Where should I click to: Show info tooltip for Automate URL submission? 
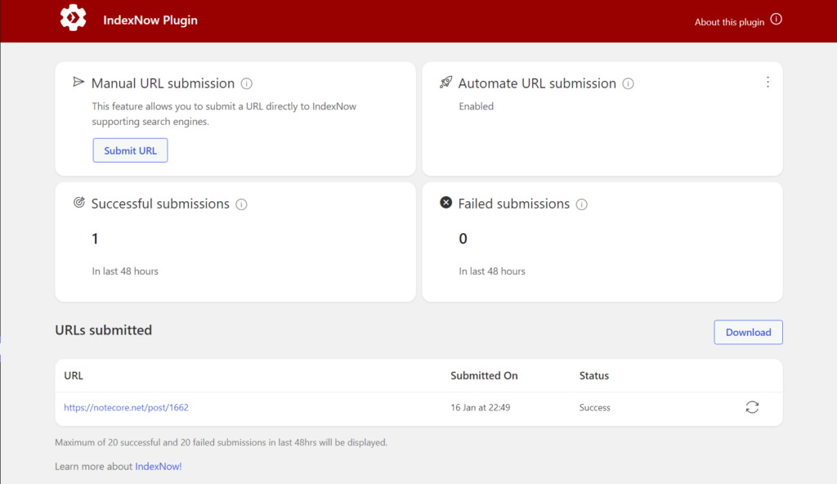[629, 84]
